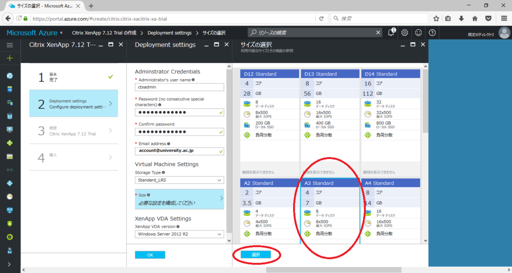Click the Firefox 検索 search box
This screenshot has height=273, width=512.
click(379, 18)
